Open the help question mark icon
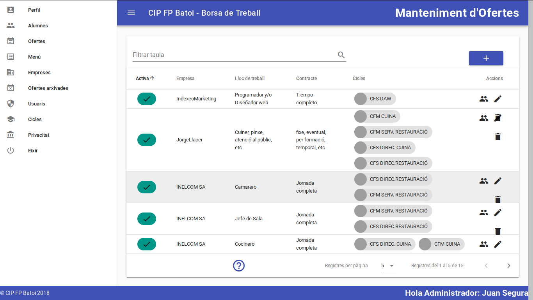Image resolution: width=533 pixels, height=300 pixels. point(239,266)
